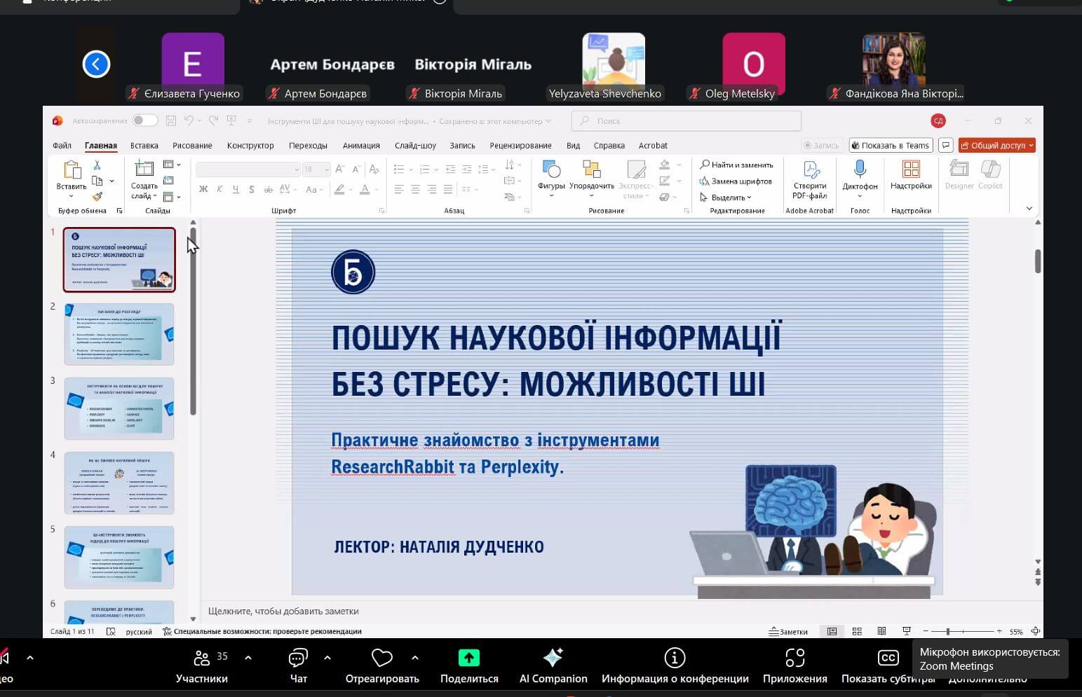The height and width of the screenshot is (697, 1082).
Task: Open the font size dropdown
Action: pos(326,170)
